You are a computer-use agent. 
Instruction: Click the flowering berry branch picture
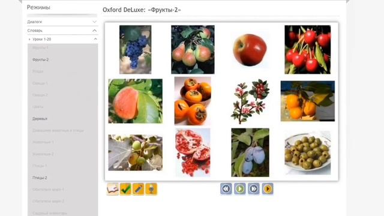pos(250,101)
